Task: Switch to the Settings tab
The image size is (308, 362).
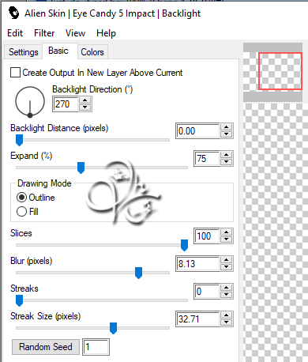Action: point(24,52)
